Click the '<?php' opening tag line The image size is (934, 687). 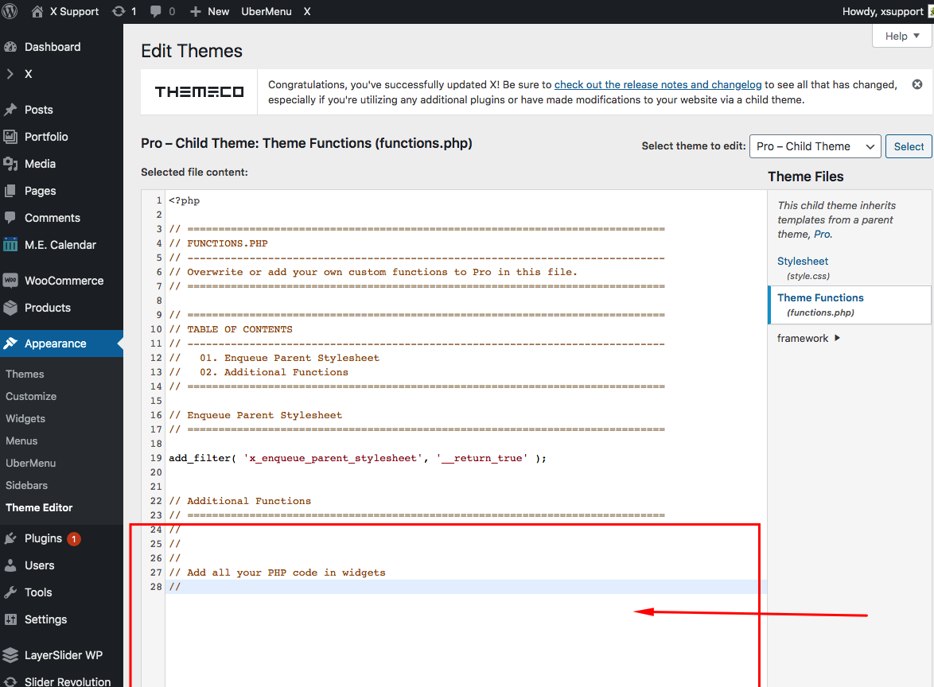tap(184, 200)
